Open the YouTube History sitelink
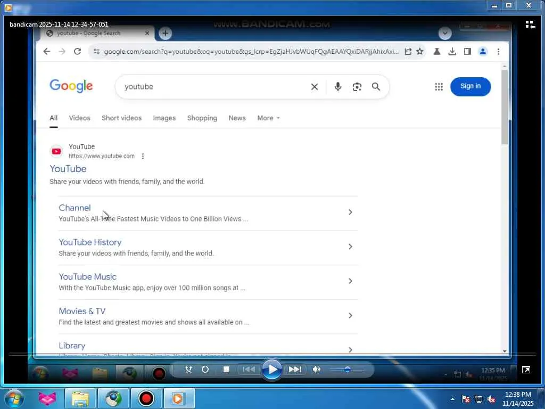 pyautogui.click(x=90, y=242)
